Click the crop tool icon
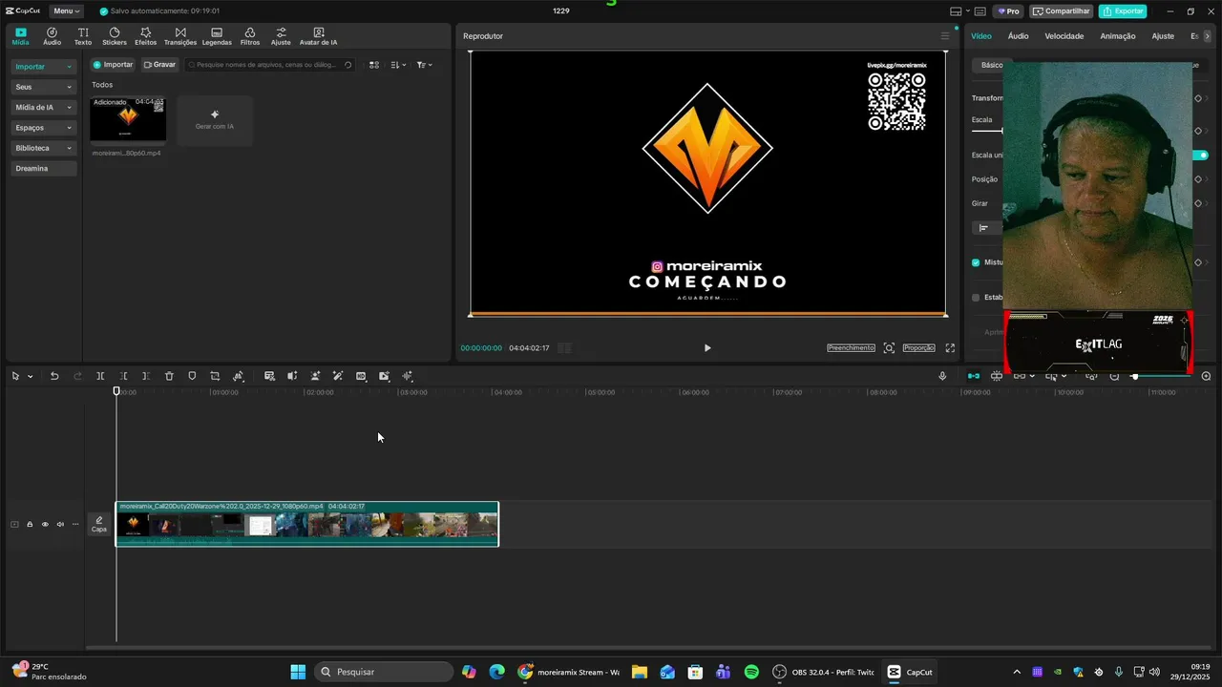The width and height of the screenshot is (1222, 687). click(x=215, y=376)
